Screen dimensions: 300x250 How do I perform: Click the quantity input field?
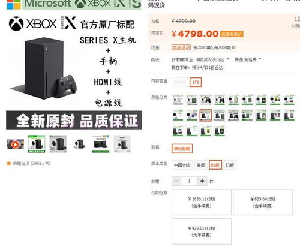click(189, 181)
